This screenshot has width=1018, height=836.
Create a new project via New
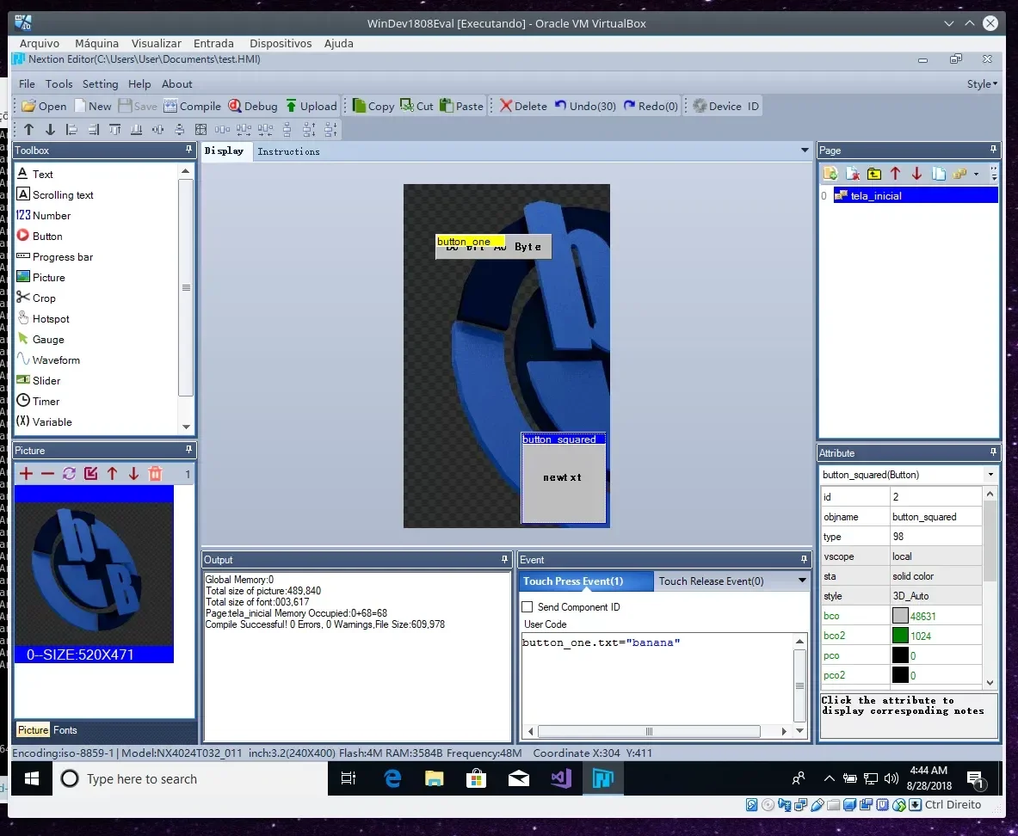[x=92, y=106]
